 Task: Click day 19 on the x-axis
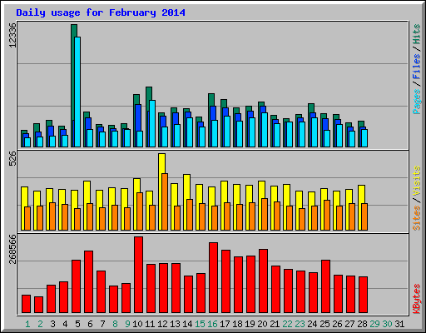pyautogui.click(x=250, y=324)
